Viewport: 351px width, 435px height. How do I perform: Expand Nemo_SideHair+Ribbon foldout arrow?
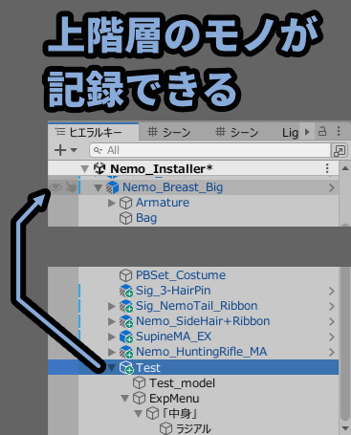tap(111, 321)
